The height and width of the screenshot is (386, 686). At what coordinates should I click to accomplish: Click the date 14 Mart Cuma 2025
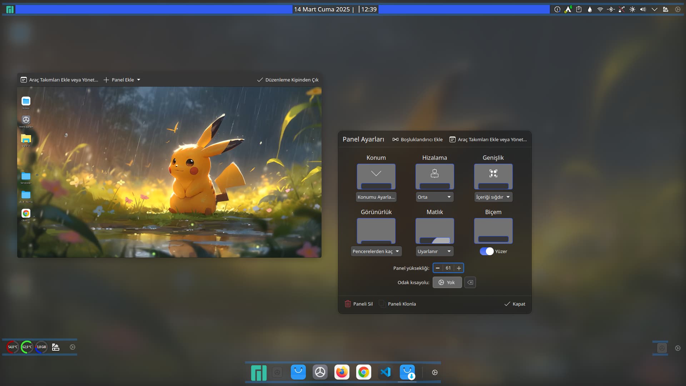point(322,9)
